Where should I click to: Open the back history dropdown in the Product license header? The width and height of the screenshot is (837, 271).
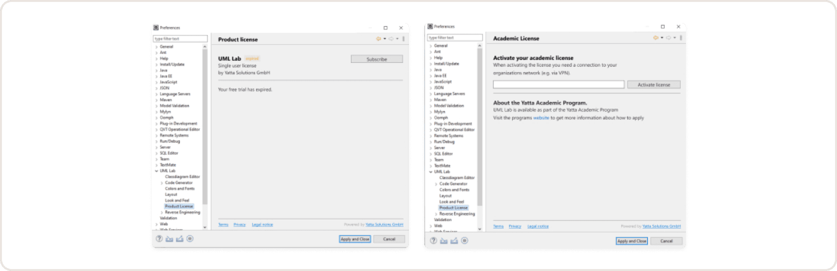pos(385,39)
